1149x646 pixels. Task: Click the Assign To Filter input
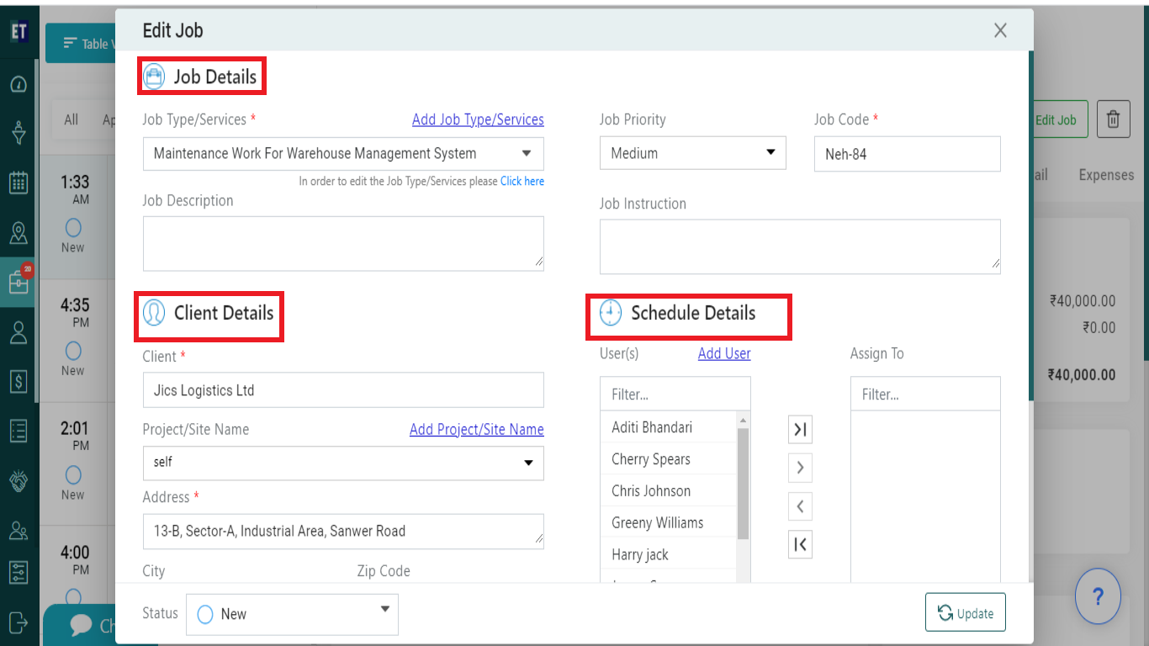(x=925, y=394)
